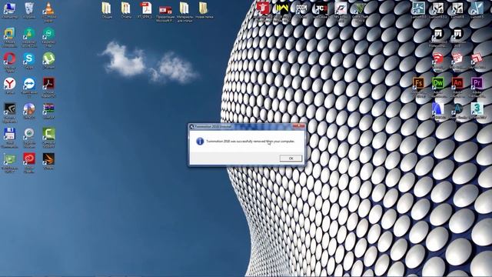Open the Новая папка folder
This screenshot has width=492, height=277.
click(x=204, y=10)
